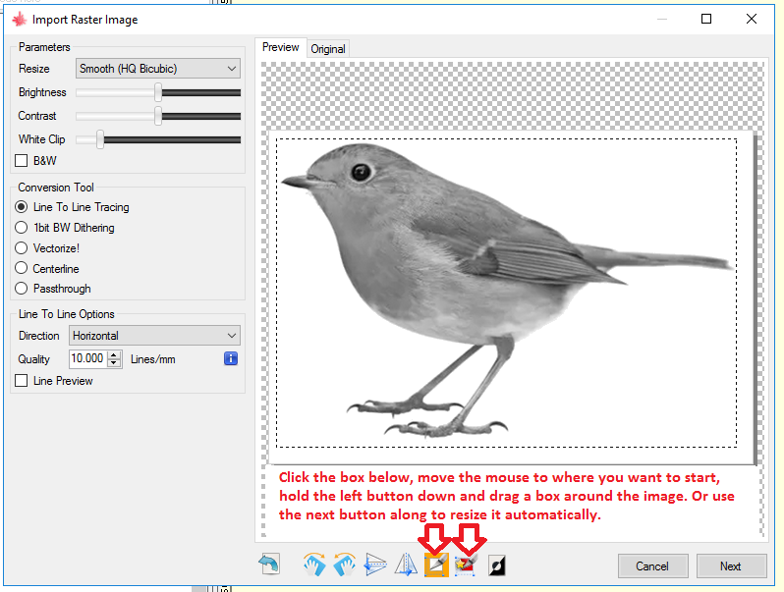Image resolution: width=784 pixels, height=592 pixels.
Task: Invert the image colors
Action: pyautogui.click(x=497, y=565)
